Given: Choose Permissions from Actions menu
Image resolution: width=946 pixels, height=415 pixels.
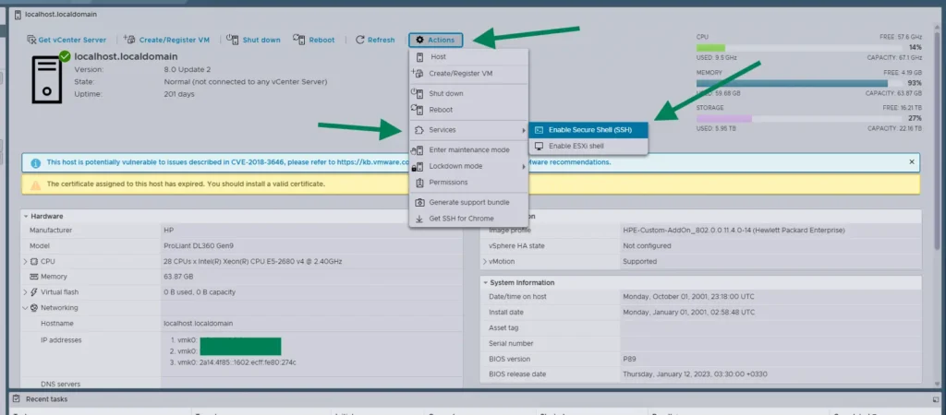Looking at the screenshot, I should pyautogui.click(x=468, y=182).
